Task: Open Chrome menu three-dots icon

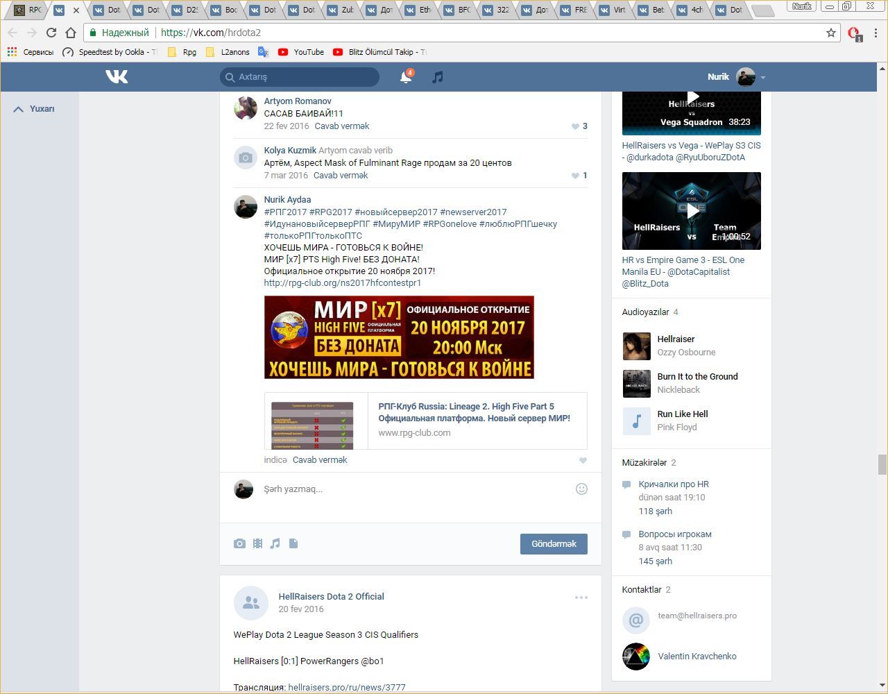Action: pos(876,33)
